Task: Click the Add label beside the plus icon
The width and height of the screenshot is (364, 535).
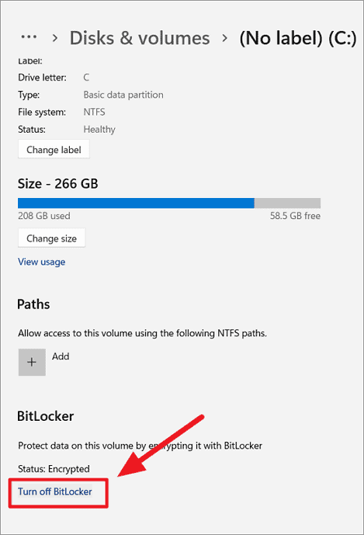Action: tap(61, 356)
